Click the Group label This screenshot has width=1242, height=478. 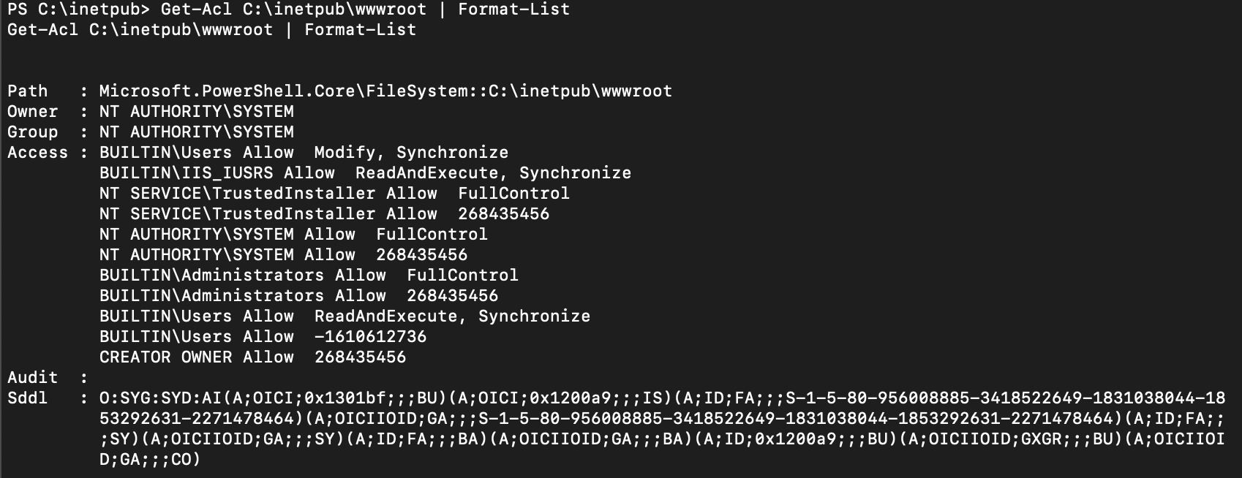(32, 132)
